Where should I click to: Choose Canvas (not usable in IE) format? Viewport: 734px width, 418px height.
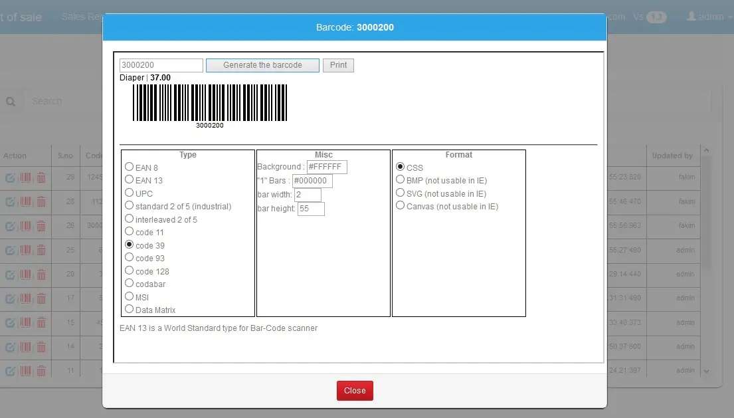pos(401,205)
